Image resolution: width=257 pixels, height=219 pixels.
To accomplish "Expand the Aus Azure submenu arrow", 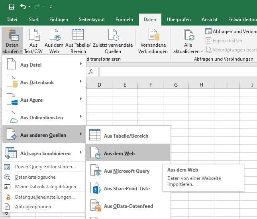I will (x=81, y=99).
